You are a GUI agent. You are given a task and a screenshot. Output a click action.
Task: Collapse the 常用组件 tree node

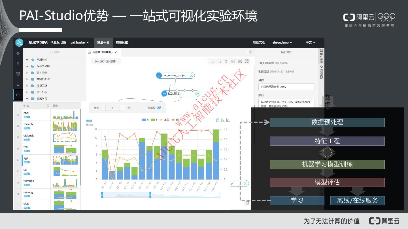(27, 60)
